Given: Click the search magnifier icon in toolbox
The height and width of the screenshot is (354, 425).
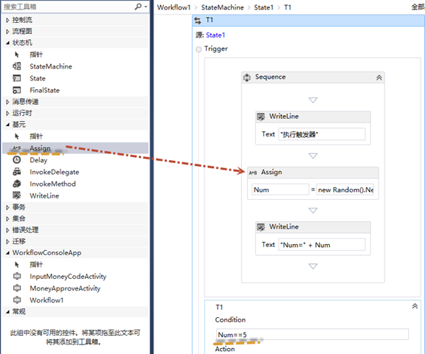Looking at the screenshot, I should pyautogui.click(x=138, y=6).
